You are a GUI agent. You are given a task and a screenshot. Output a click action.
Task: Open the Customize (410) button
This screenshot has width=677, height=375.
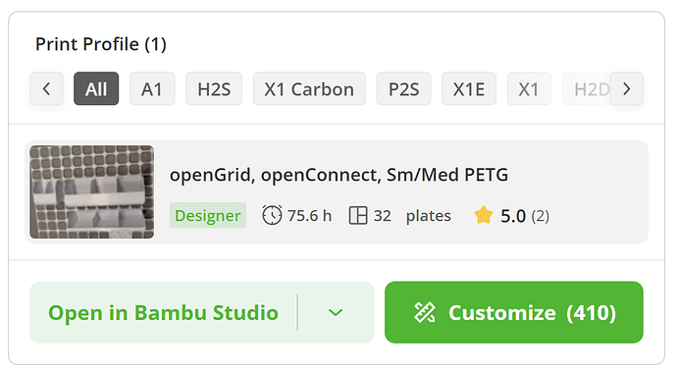coord(514,312)
